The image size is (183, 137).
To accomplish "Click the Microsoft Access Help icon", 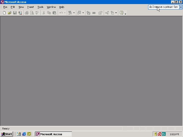I will 121,13.
